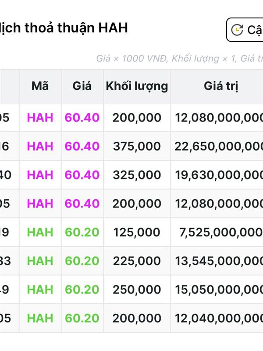
Task: Click the 60.20 price beside 125,000 volume
Action: point(82,232)
